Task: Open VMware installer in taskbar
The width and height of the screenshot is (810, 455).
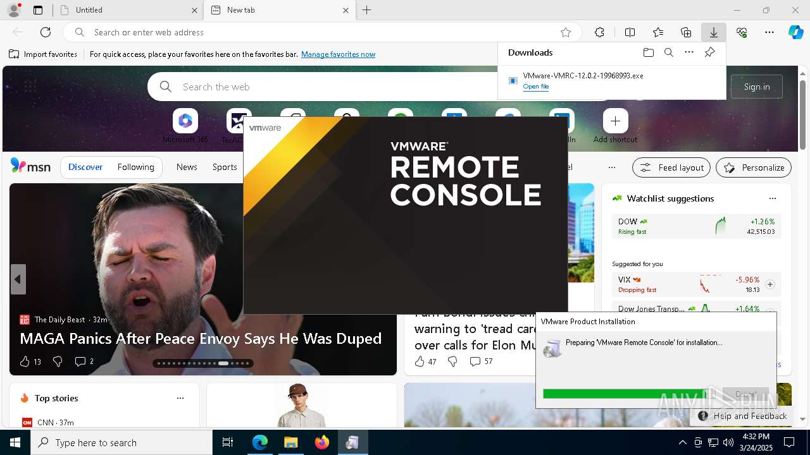Action: tap(352, 442)
